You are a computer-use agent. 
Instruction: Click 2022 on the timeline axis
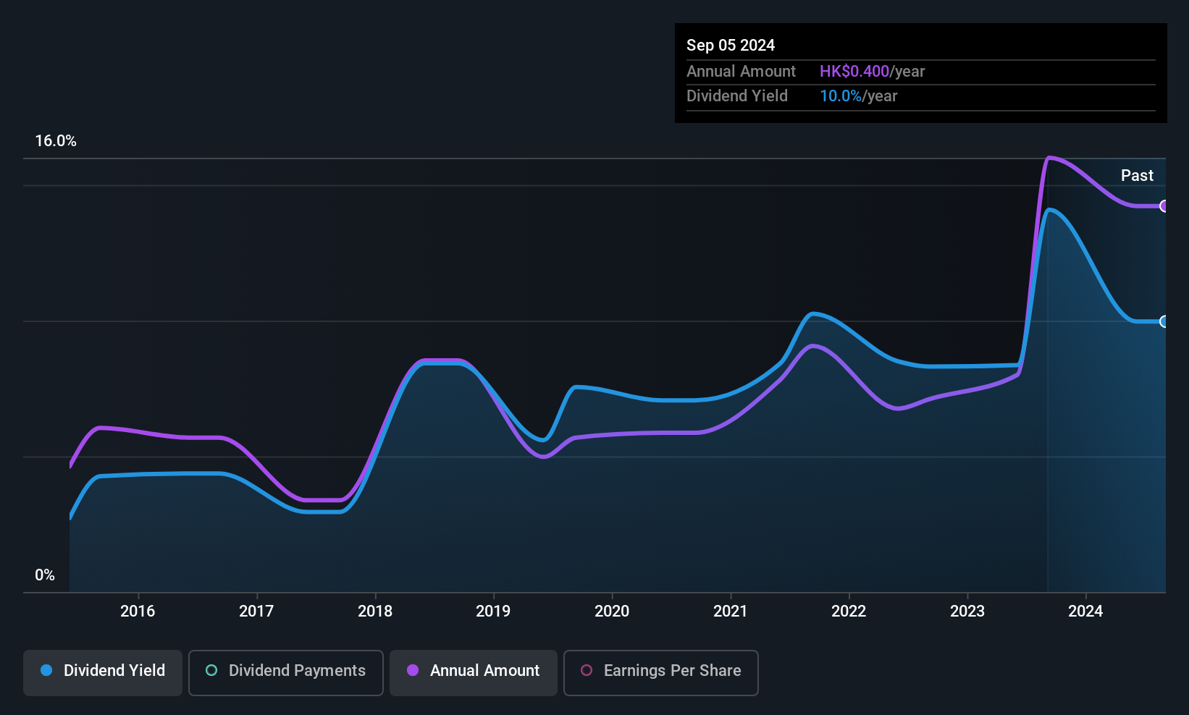click(849, 612)
